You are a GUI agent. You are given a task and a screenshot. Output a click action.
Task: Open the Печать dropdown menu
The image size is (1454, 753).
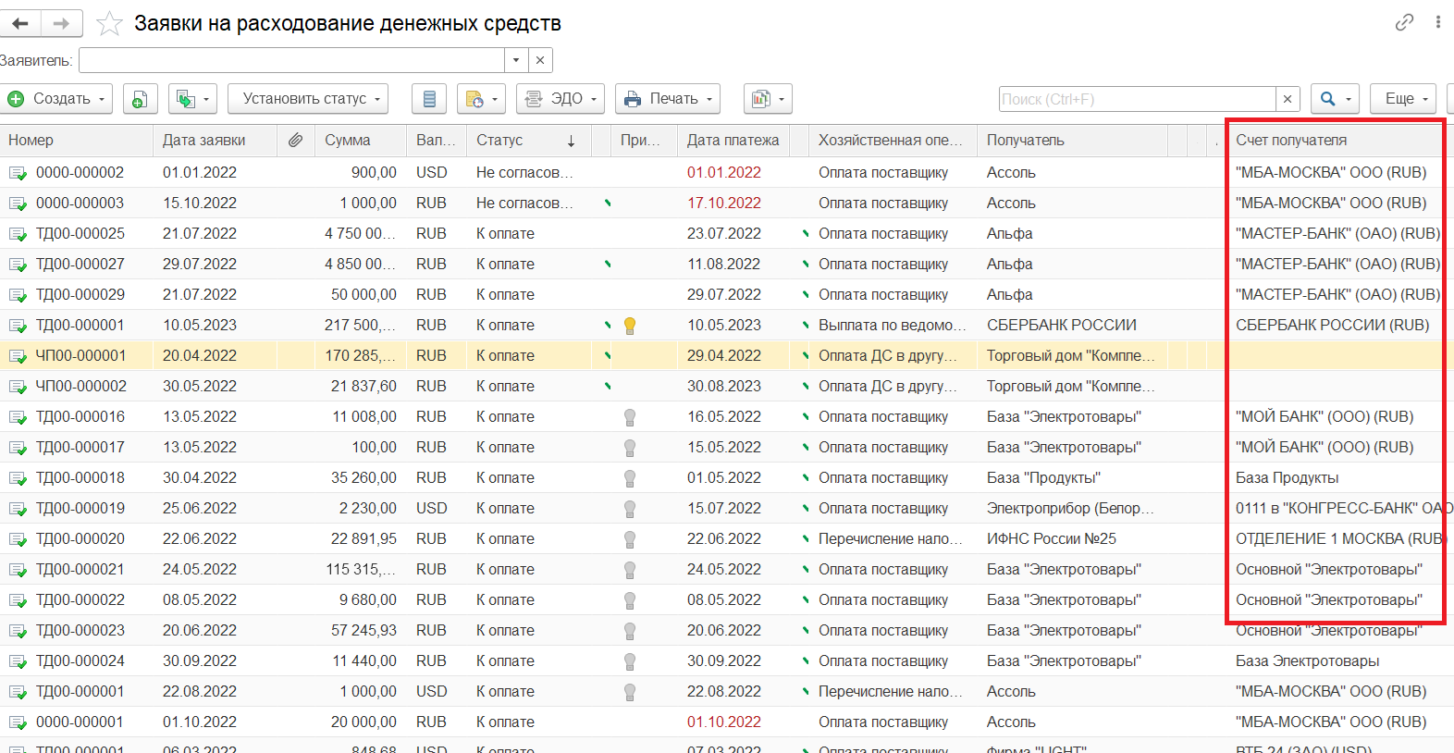click(667, 99)
